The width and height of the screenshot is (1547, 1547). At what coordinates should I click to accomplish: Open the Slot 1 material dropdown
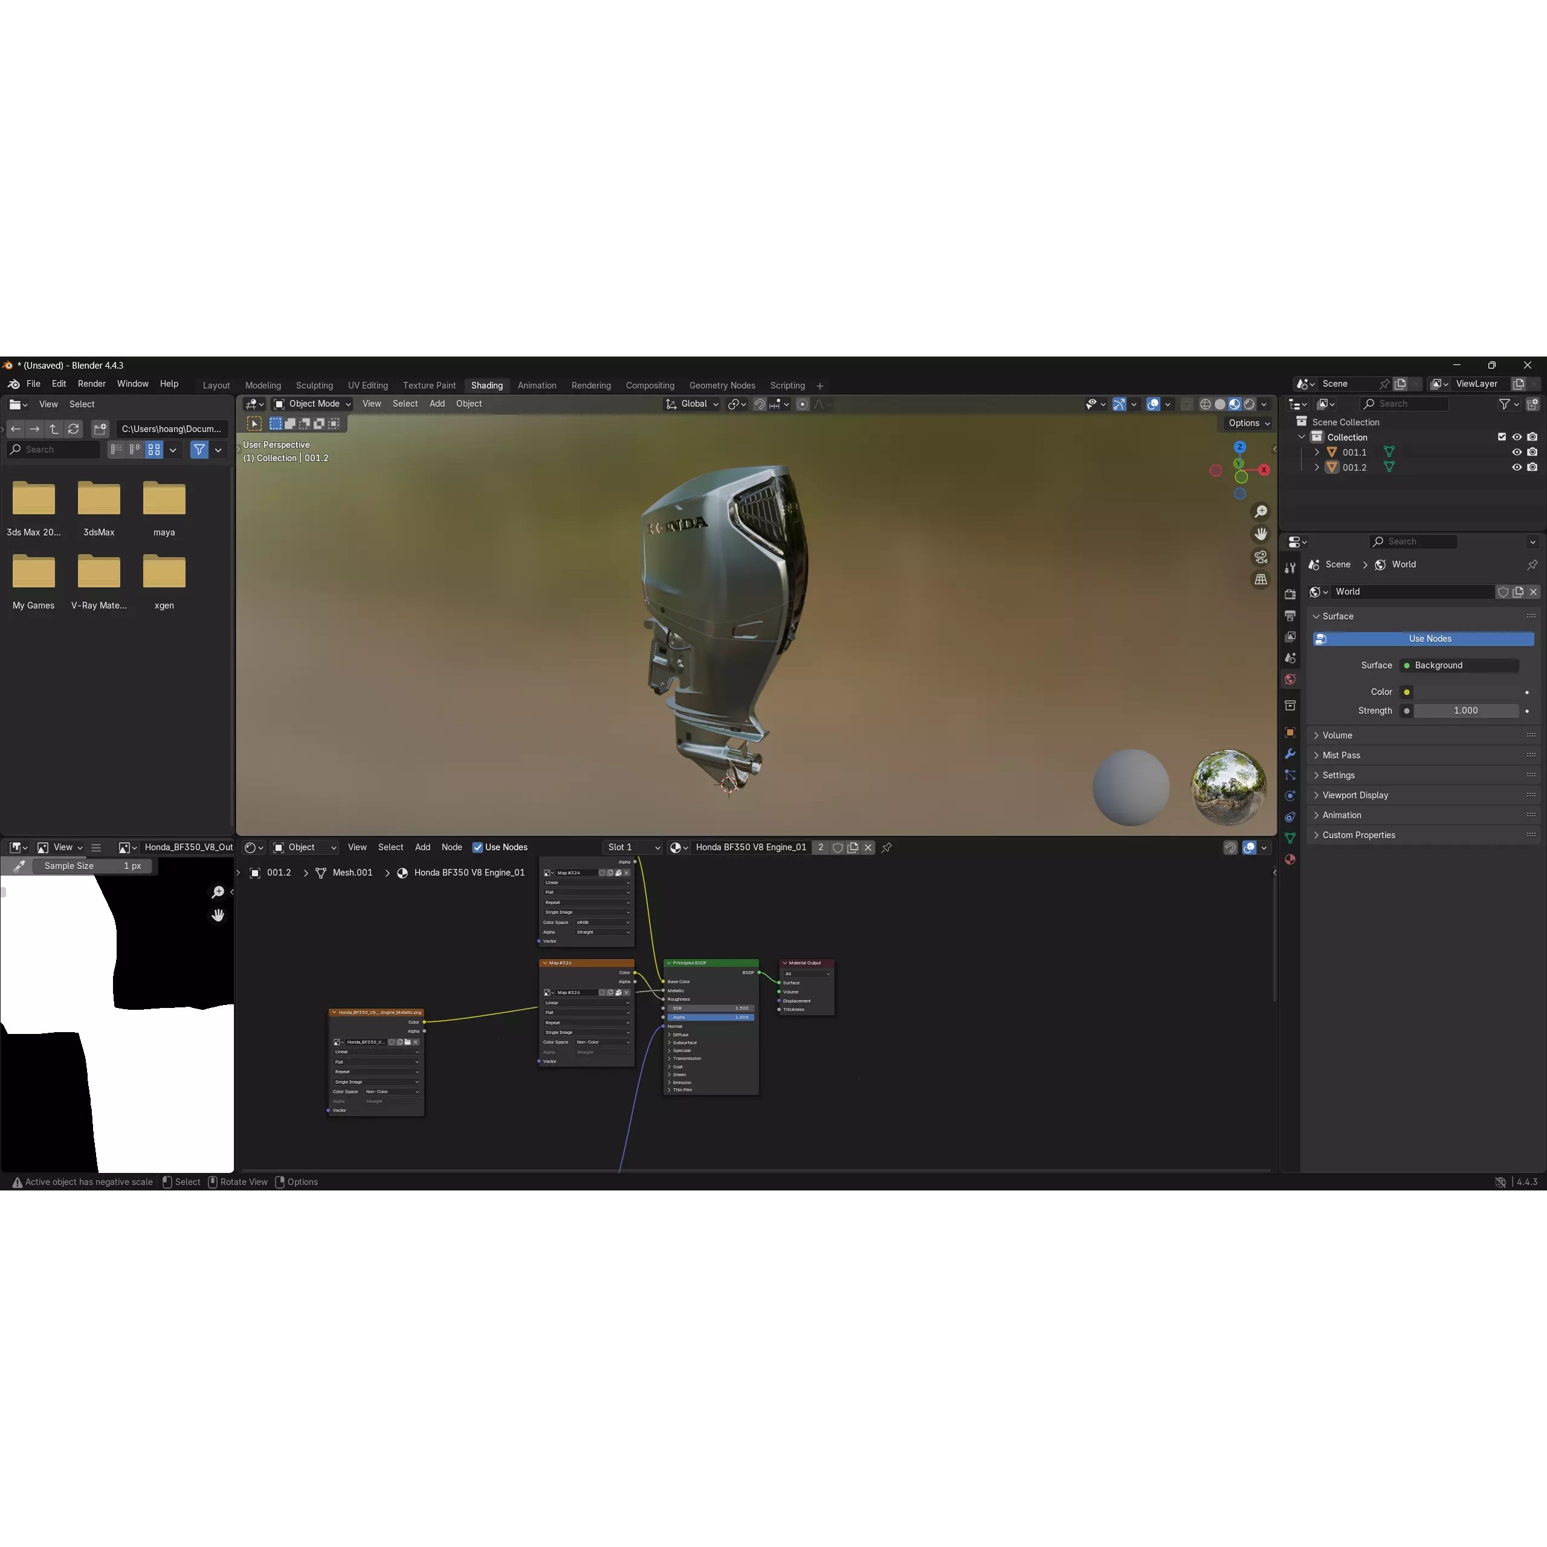click(x=633, y=847)
